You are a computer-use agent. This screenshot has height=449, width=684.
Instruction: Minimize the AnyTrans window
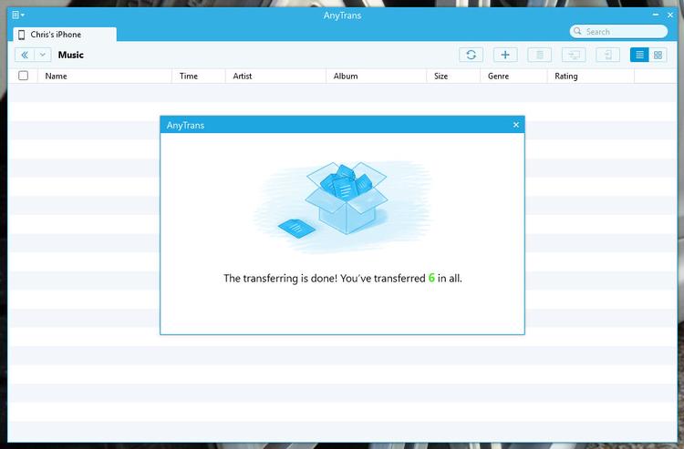click(x=656, y=15)
